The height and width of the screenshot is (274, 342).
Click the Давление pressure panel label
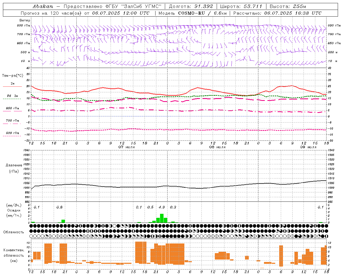coord(14,165)
